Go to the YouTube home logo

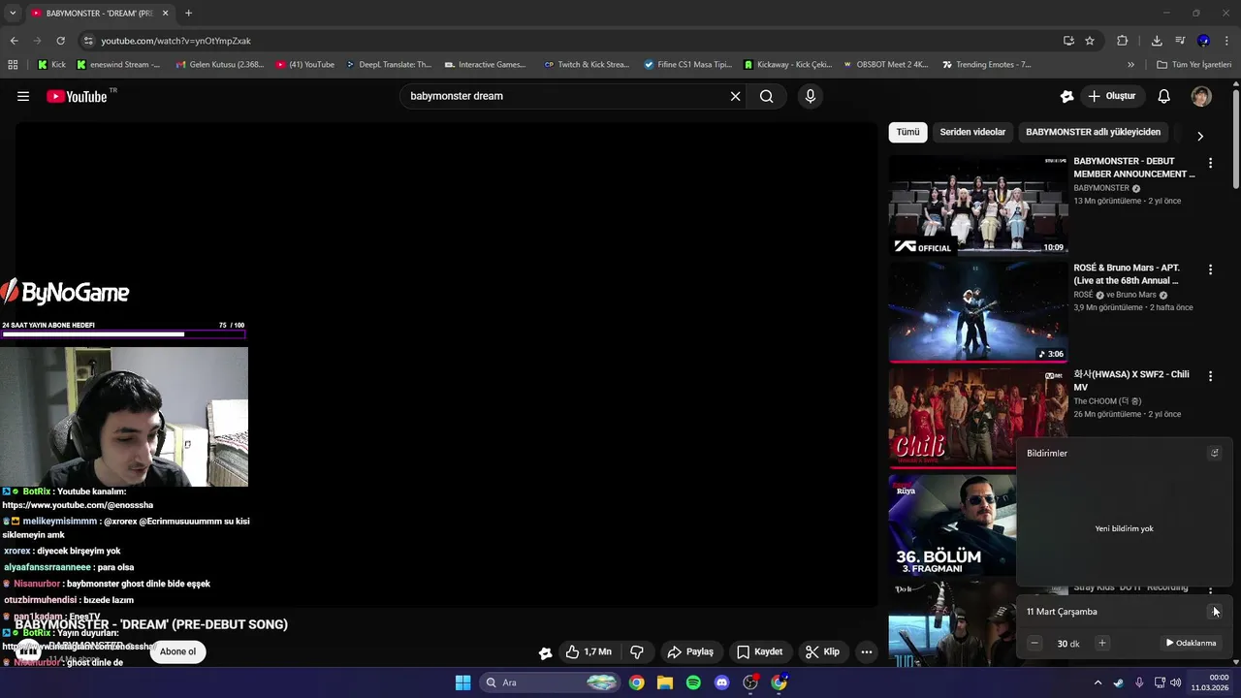(77, 96)
